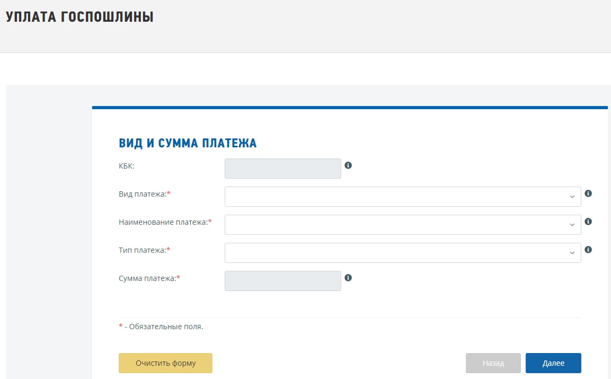Screen dimensions: 611x379
Task: Open the Сумма платежа info icon
Action: (348, 278)
